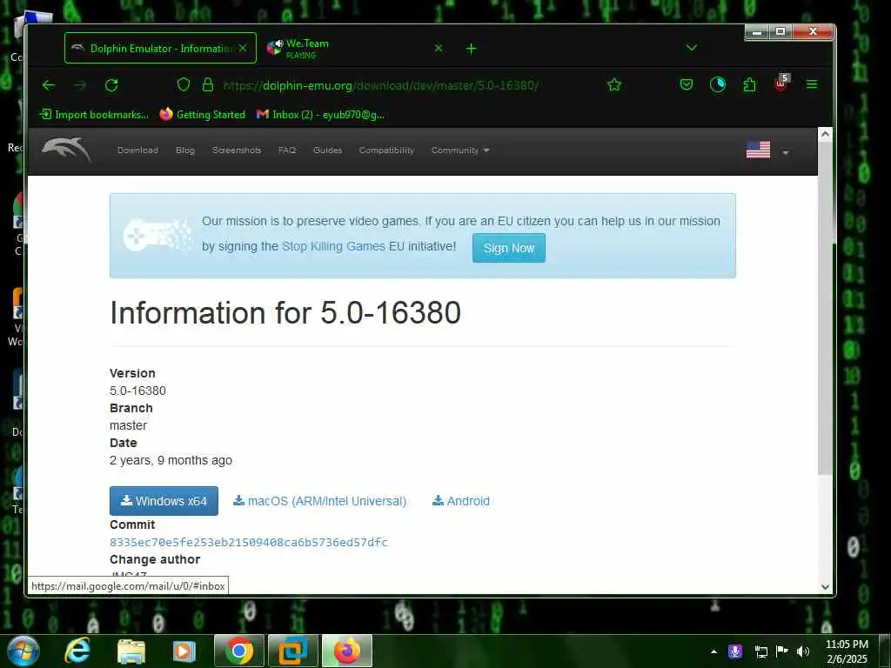Click the page scrollbar up arrow
Viewport: 891px width, 668px height.
(x=825, y=135)
